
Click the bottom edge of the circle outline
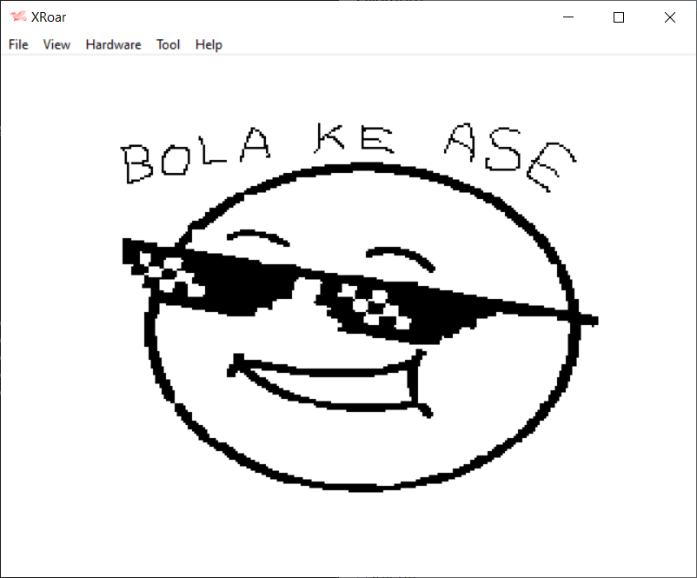click(365, 488)
